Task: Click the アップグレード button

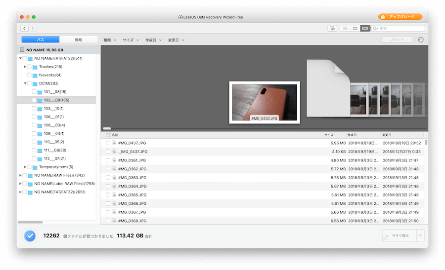Action: pos(400,17)
